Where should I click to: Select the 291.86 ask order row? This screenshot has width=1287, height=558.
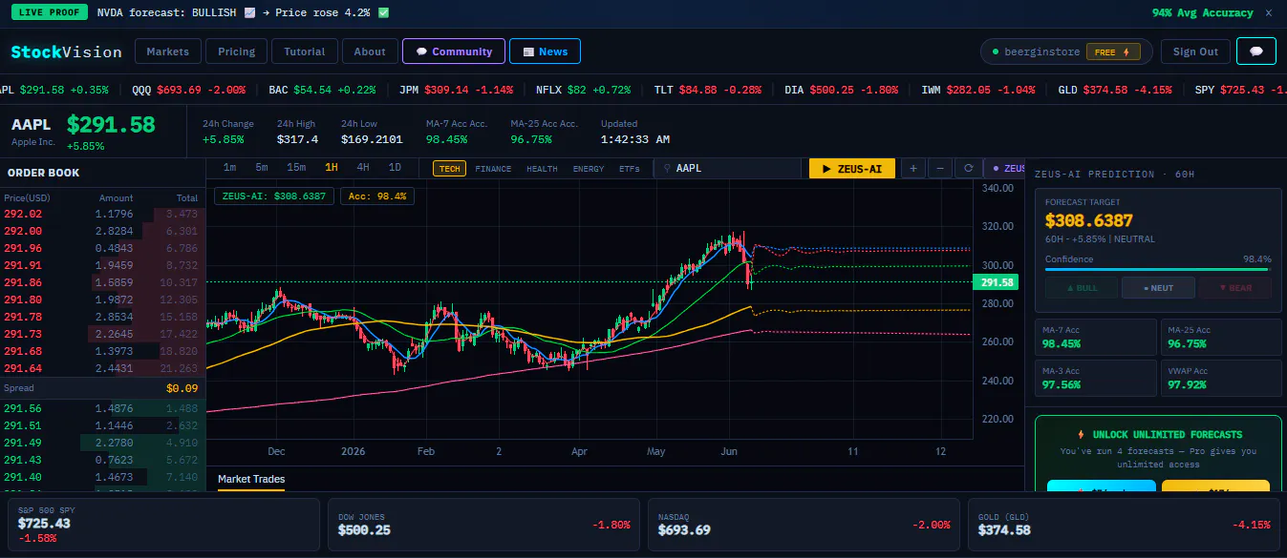(x=102, y=282)
